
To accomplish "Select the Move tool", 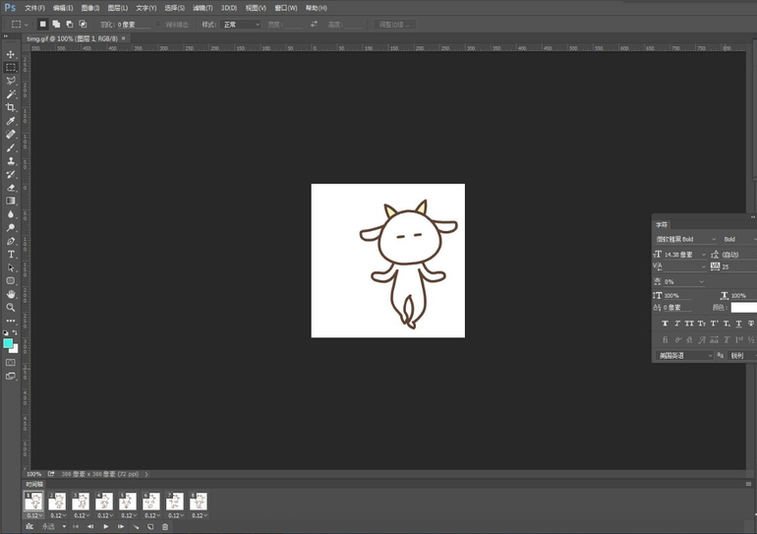I will point(11,54).
